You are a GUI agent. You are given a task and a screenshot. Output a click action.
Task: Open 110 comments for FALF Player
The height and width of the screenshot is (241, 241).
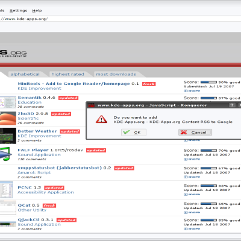pyautogui.click(x=32, y=159)
